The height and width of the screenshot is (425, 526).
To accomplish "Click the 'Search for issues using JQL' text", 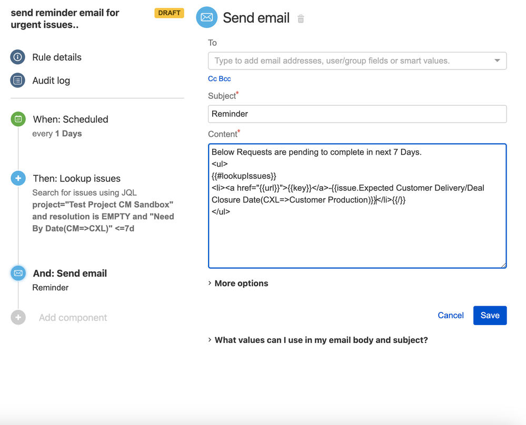I will 85,193.
